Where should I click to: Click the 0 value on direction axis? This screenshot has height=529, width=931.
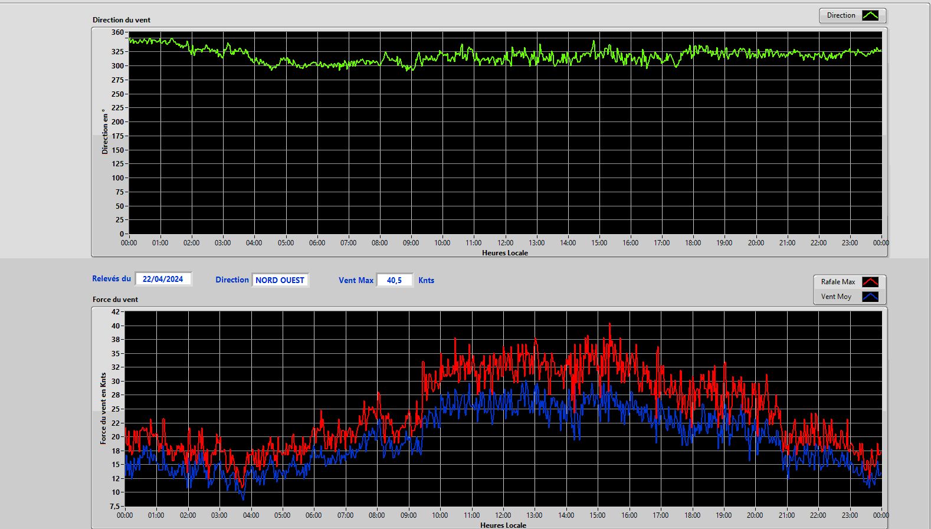tap(122, 234)
